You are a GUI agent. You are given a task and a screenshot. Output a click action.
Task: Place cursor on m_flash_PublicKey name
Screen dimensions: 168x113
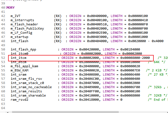(x=27, y=28)
